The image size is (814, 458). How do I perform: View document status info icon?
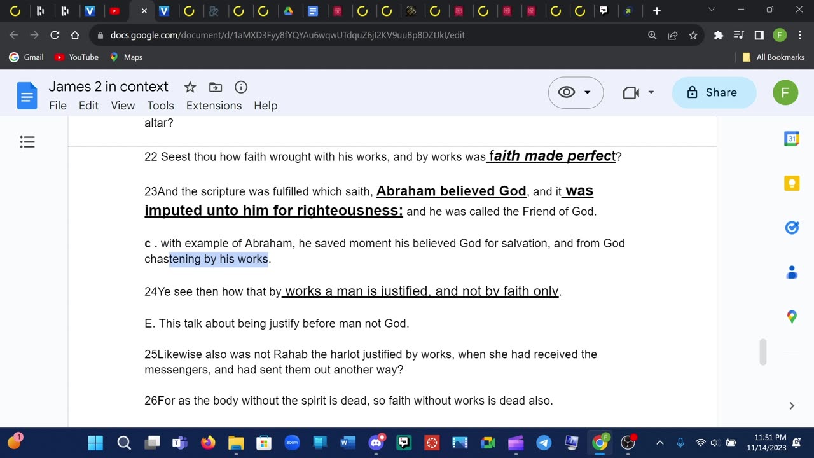[x=241, y=87]
